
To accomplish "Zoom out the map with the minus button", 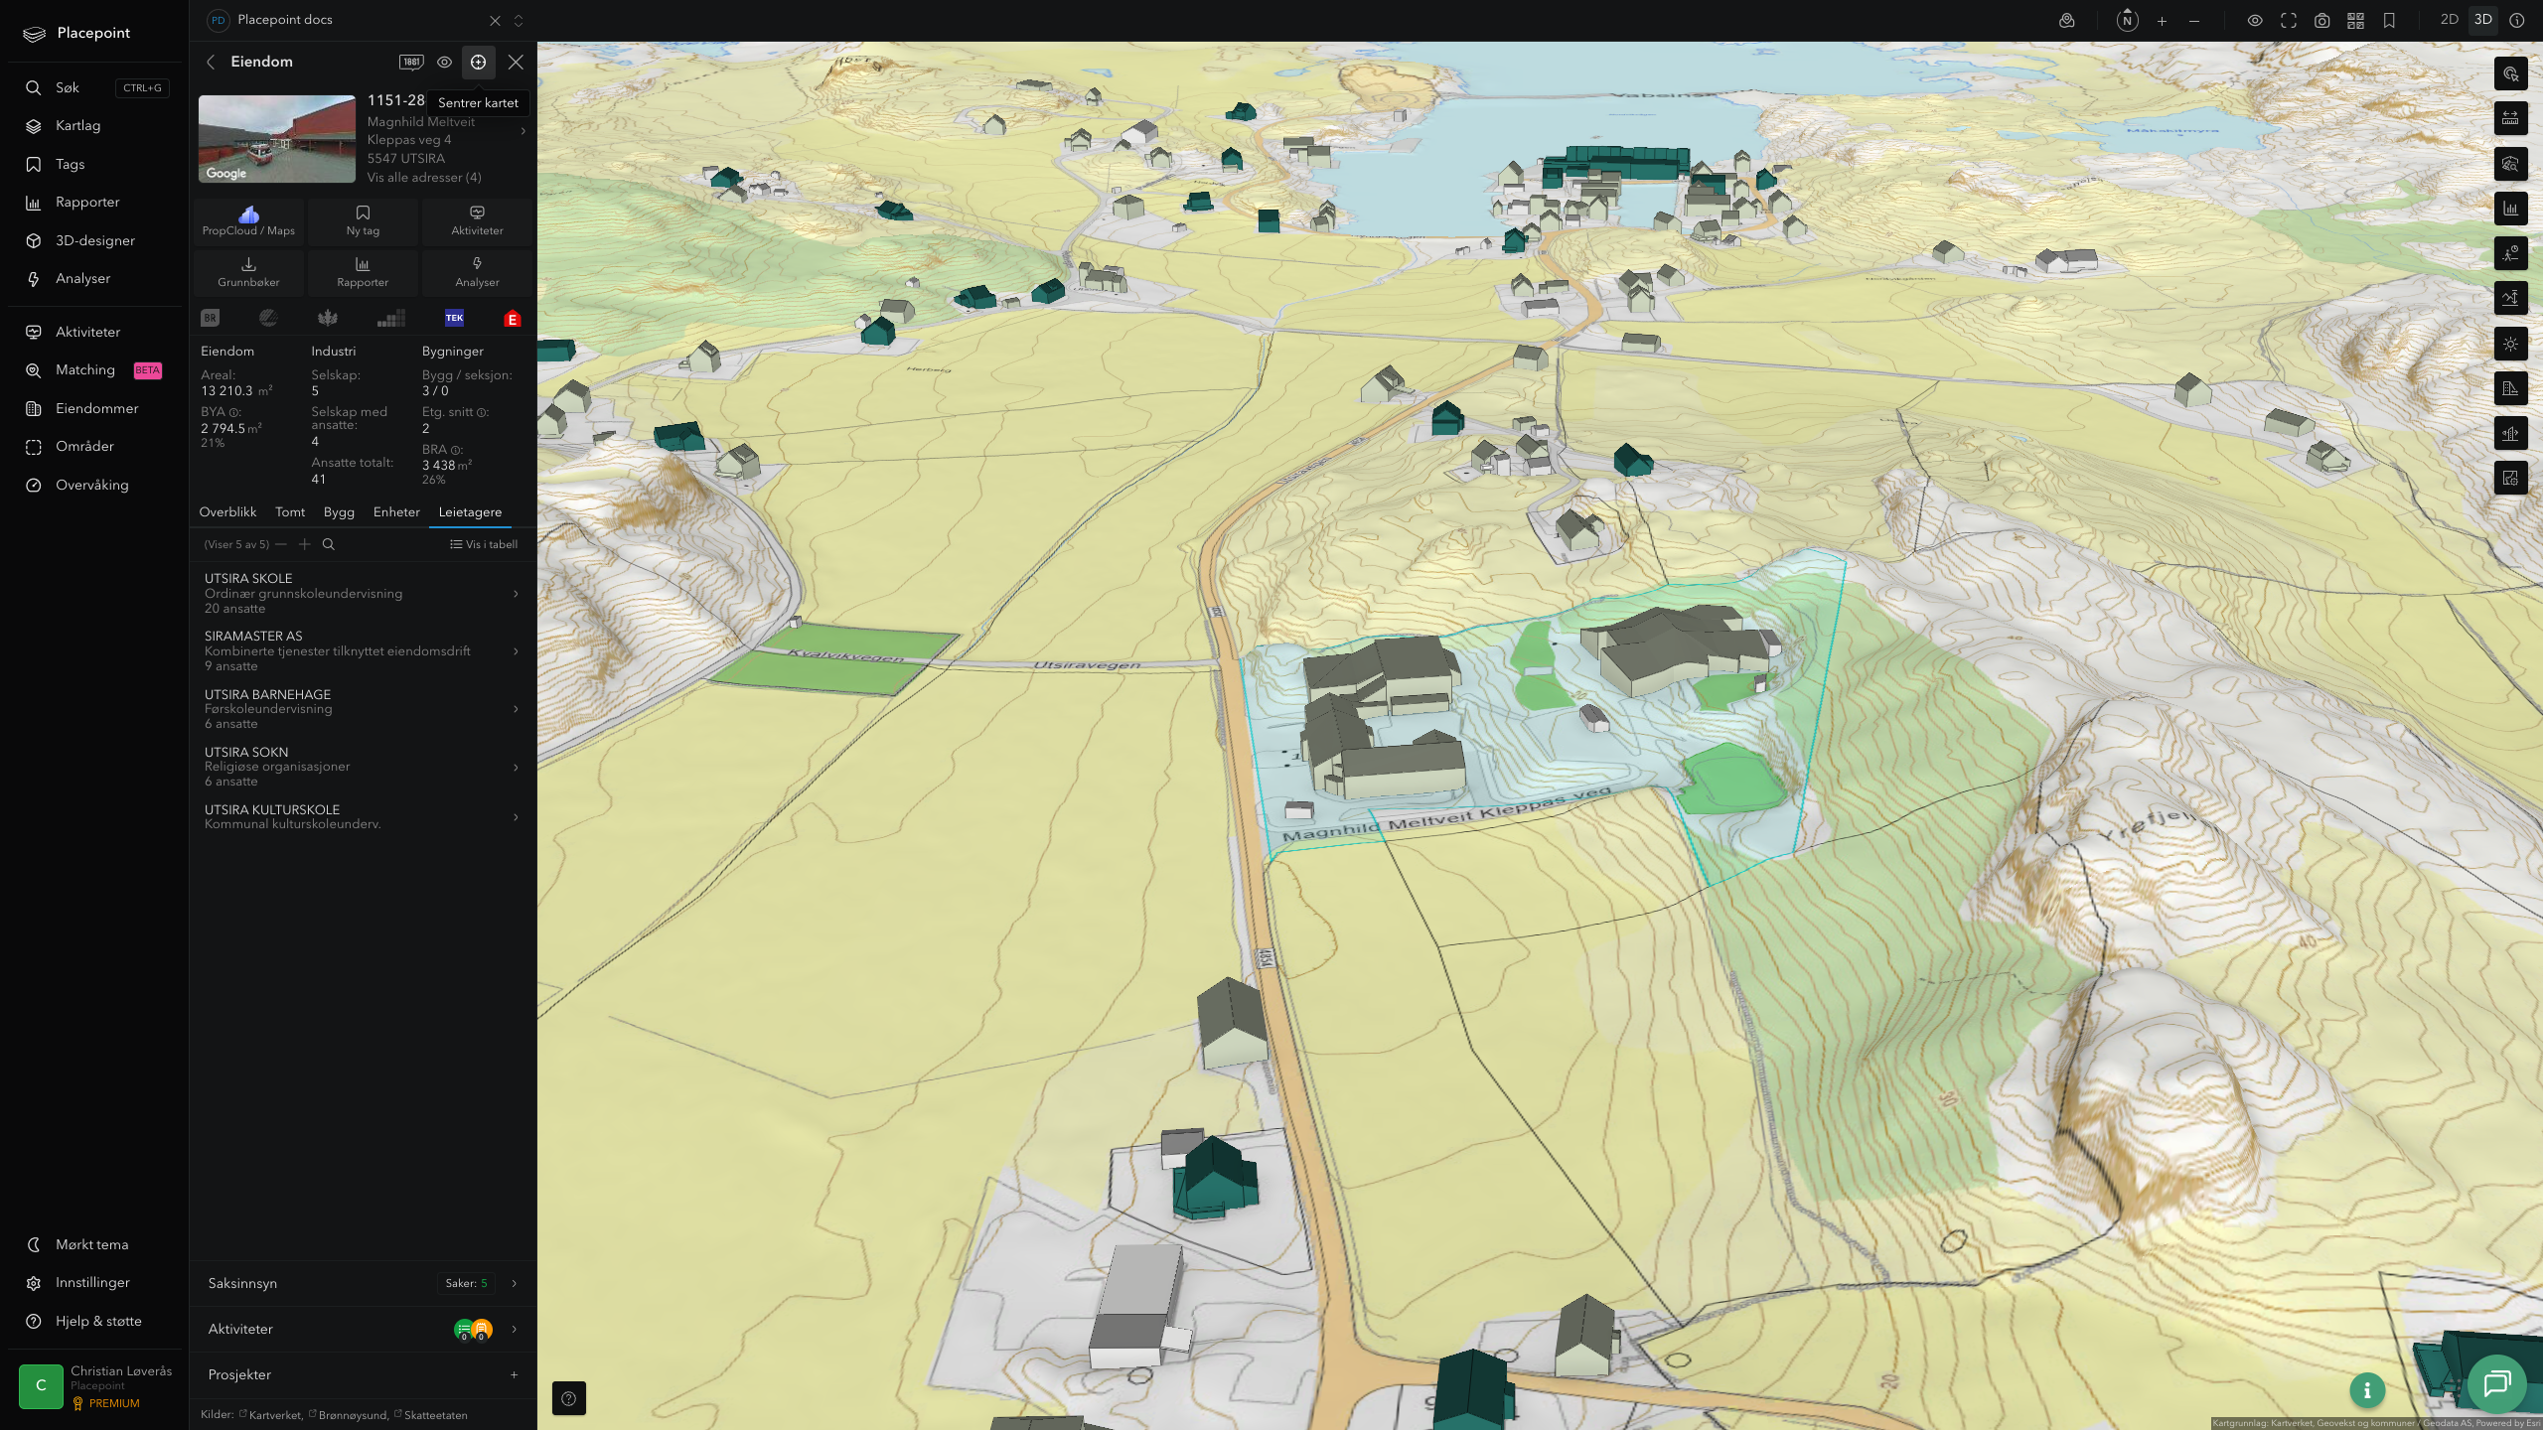I will [x=2194, y=20].
